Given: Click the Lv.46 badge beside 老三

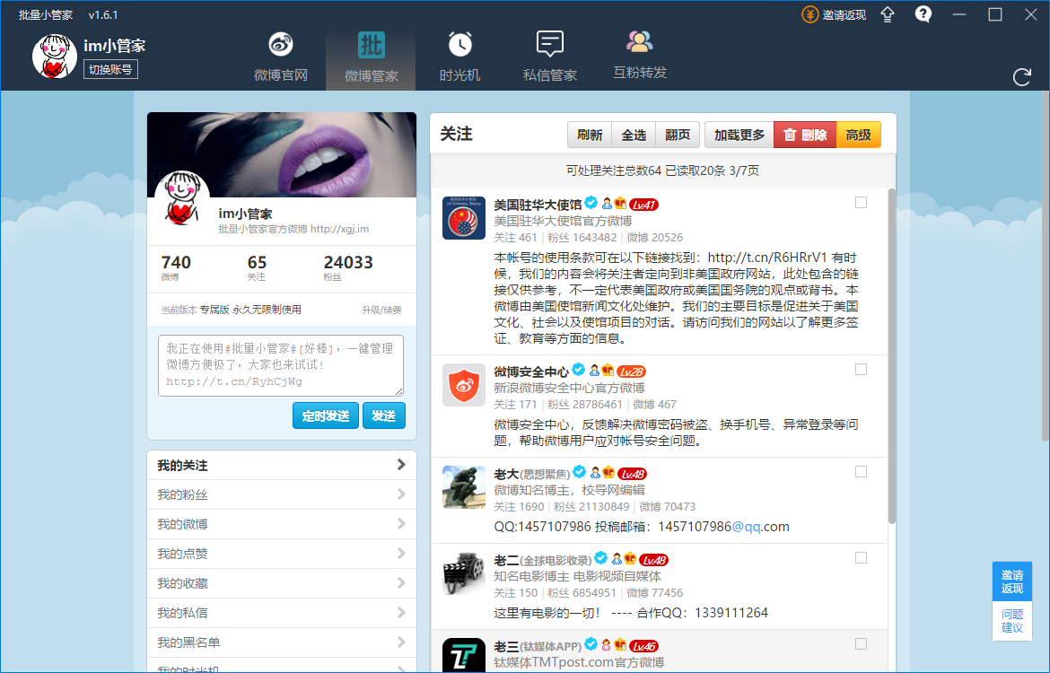Looking at the screenshot, I should 643,646.
